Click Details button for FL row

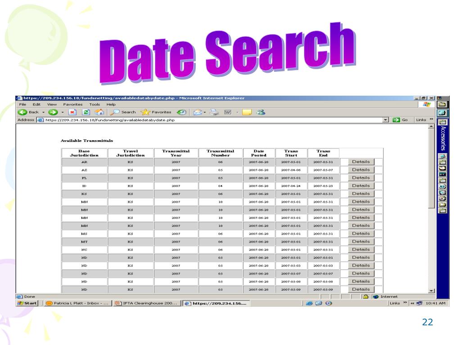[x=361, y=178]
